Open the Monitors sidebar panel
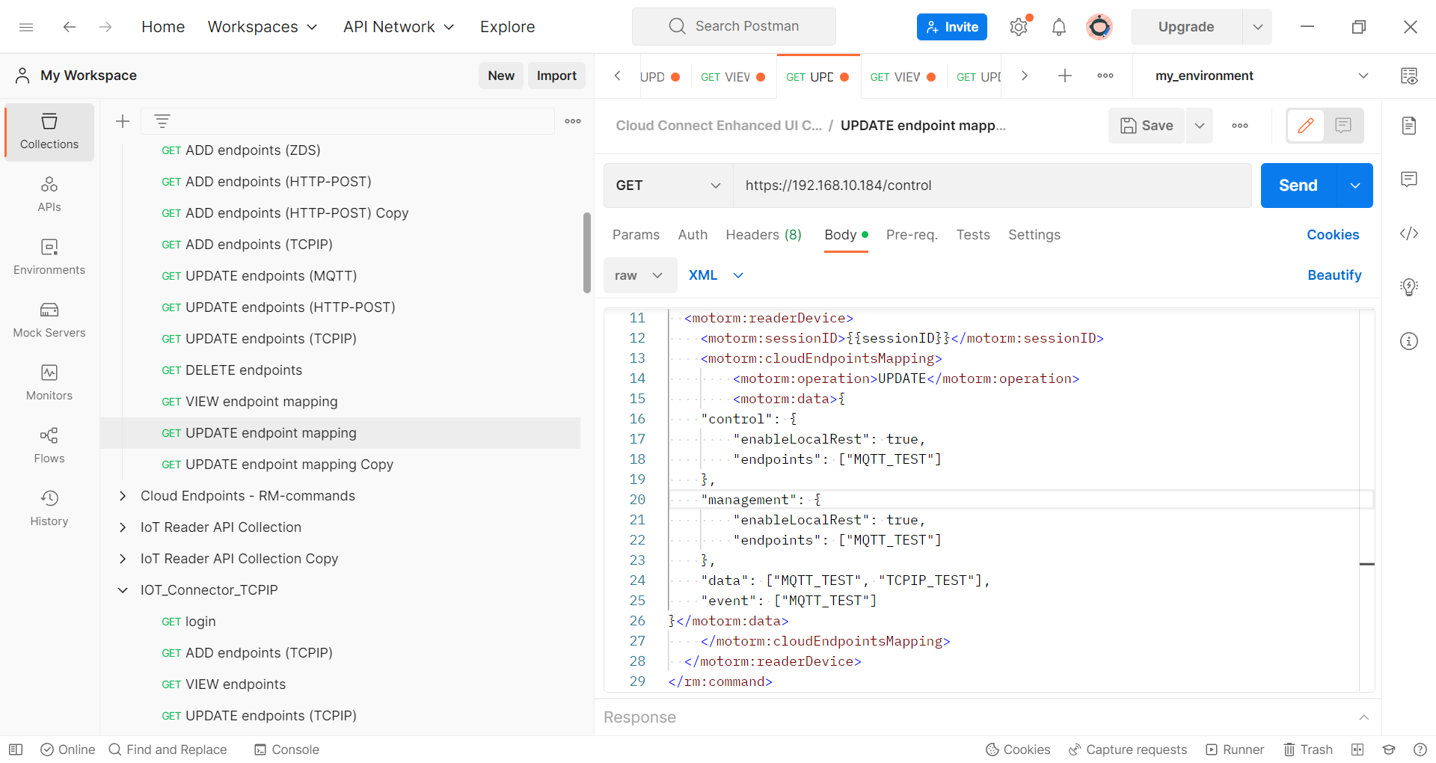The image size is (1436, 763). [x=49, y=382]
